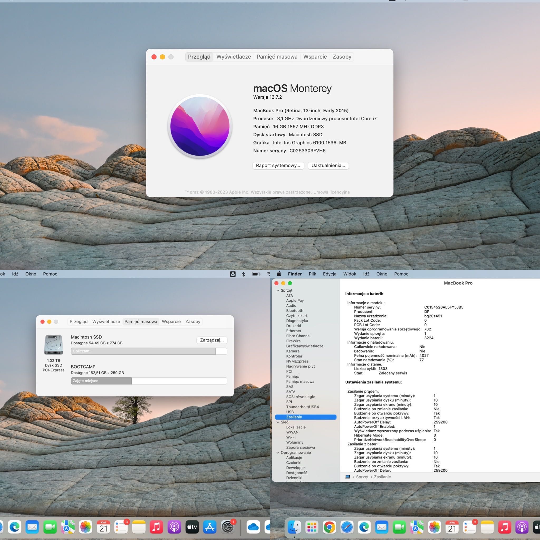Open Finder from the dock
The image size is (540, 540).
(294, 527)
